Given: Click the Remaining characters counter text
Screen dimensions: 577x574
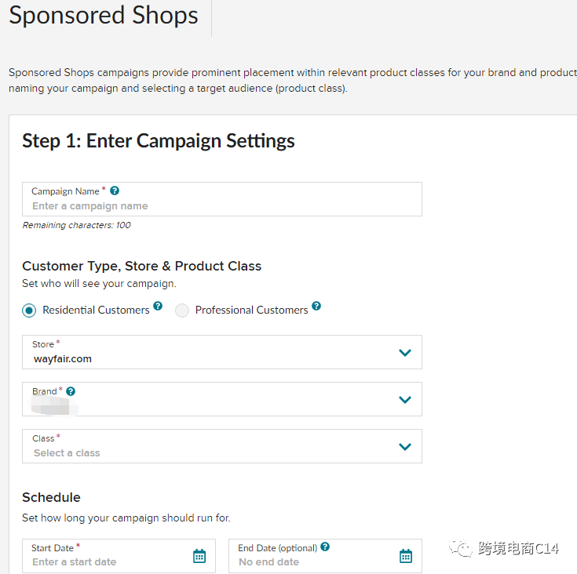Looking at the screenshot, I should click(76, 225).
